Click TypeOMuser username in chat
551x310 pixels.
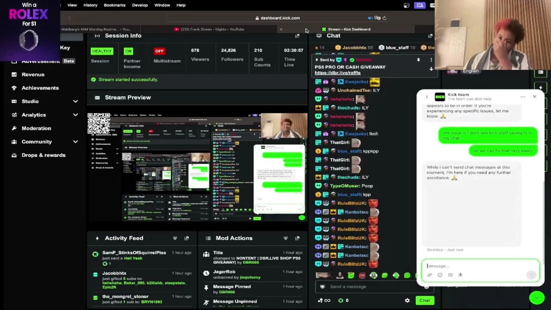(345, 186)
